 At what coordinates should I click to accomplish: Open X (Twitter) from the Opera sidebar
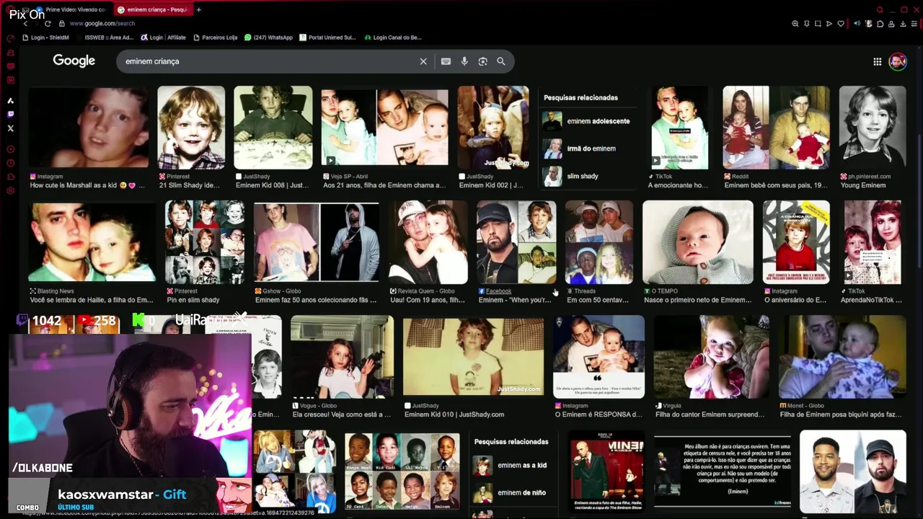(10, 128)
